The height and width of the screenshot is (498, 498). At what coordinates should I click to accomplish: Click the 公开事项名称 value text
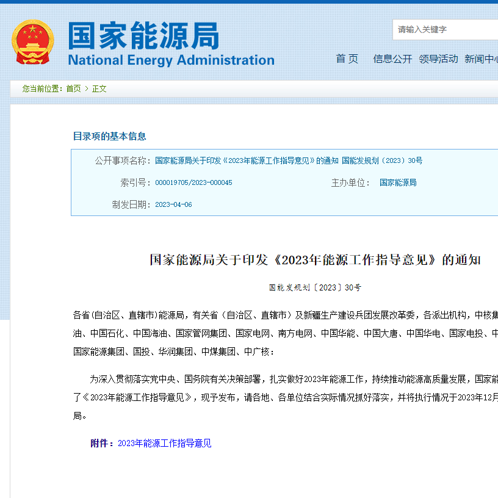[x=289, y=161]
